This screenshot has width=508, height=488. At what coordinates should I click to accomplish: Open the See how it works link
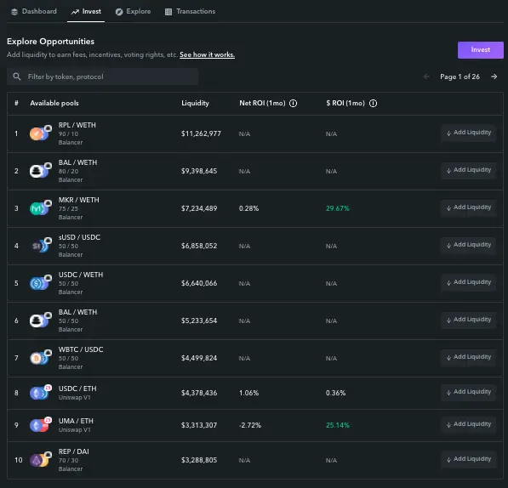point(208,54)
